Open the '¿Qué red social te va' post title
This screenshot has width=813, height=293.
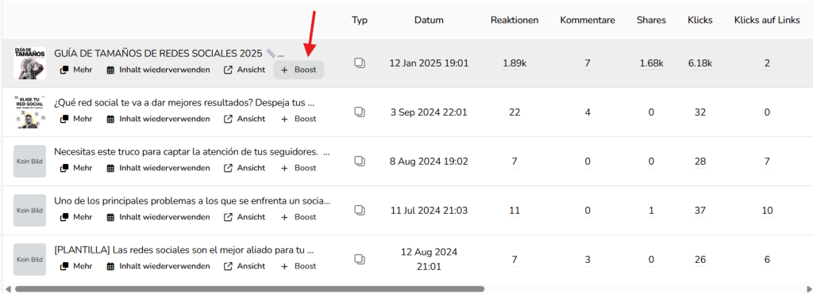[184, 102]
